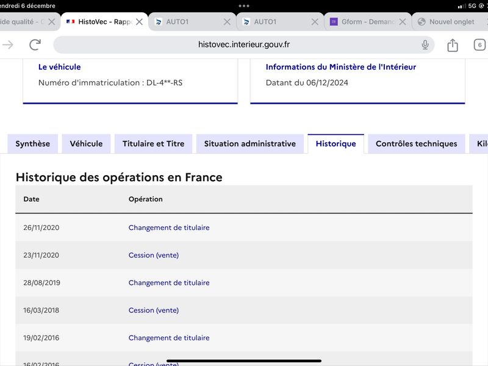
Task: Click the 'Datant du 06/12/2024' text
Action: (x=307, y=83)
